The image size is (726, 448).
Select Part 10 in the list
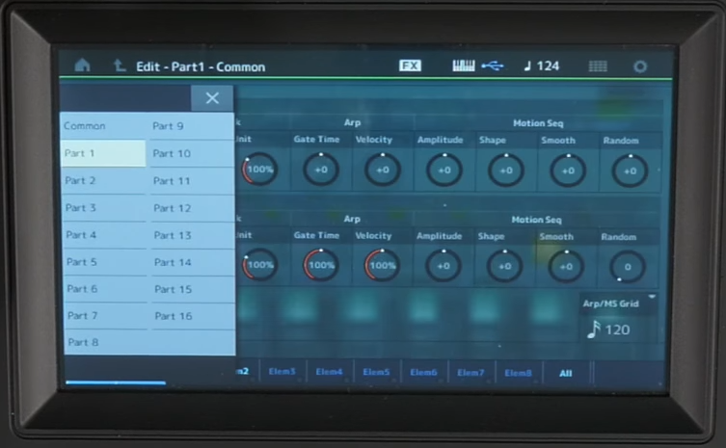[x=191, y=153]
